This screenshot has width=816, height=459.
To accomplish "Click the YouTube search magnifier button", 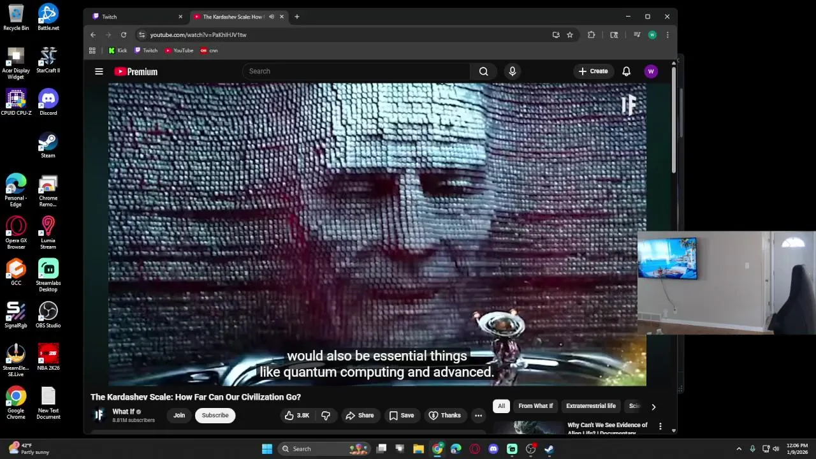I will click(483, 71).
